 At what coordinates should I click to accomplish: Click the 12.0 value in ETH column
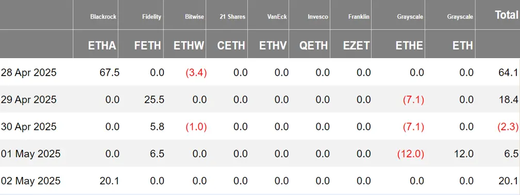pos(463,154)
